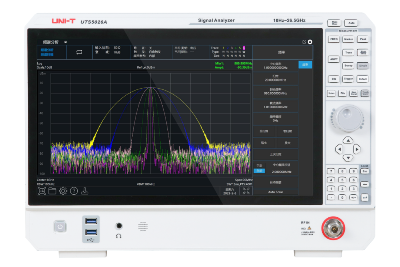Select trace 3 in Trace row
This screenshot has width=400, height=267.
tap(231, 48)
